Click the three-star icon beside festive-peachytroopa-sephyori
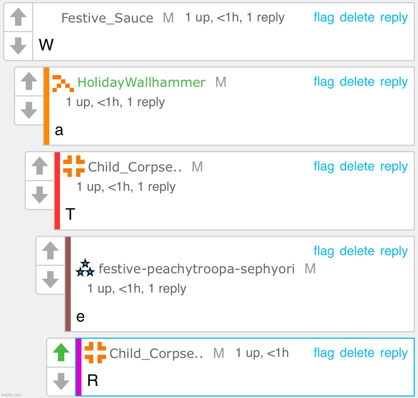The width and height of the screenshot is (418, 398). point(85,268)
